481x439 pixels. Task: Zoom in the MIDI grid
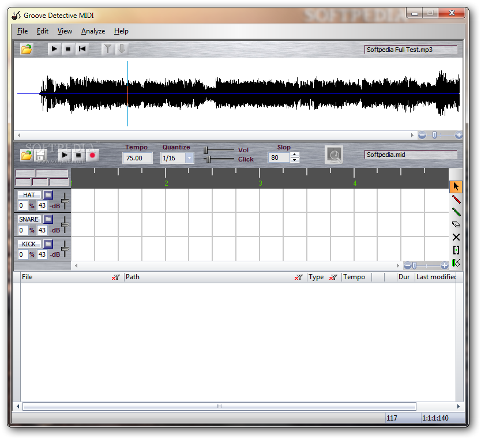pos(445,265)
